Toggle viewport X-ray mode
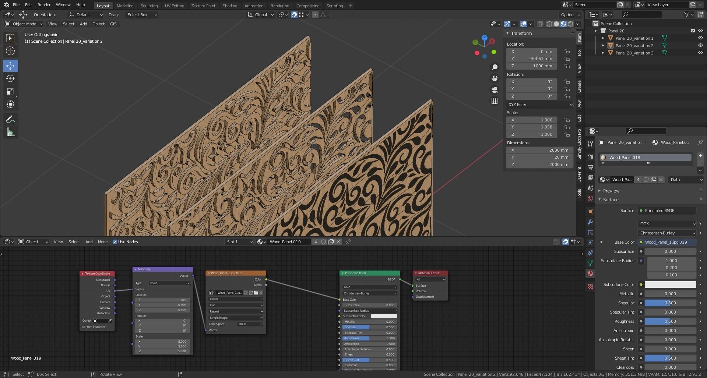The width and height of the screenshot is (707, 378). [x=540, y=24]
